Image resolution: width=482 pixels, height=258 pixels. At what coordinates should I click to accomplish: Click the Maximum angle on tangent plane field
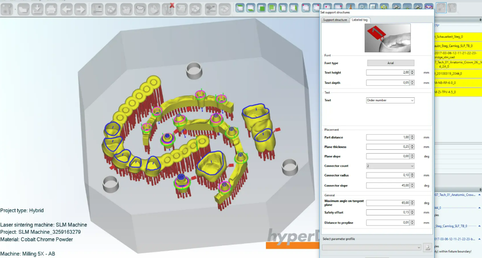(x=388, y=203)
